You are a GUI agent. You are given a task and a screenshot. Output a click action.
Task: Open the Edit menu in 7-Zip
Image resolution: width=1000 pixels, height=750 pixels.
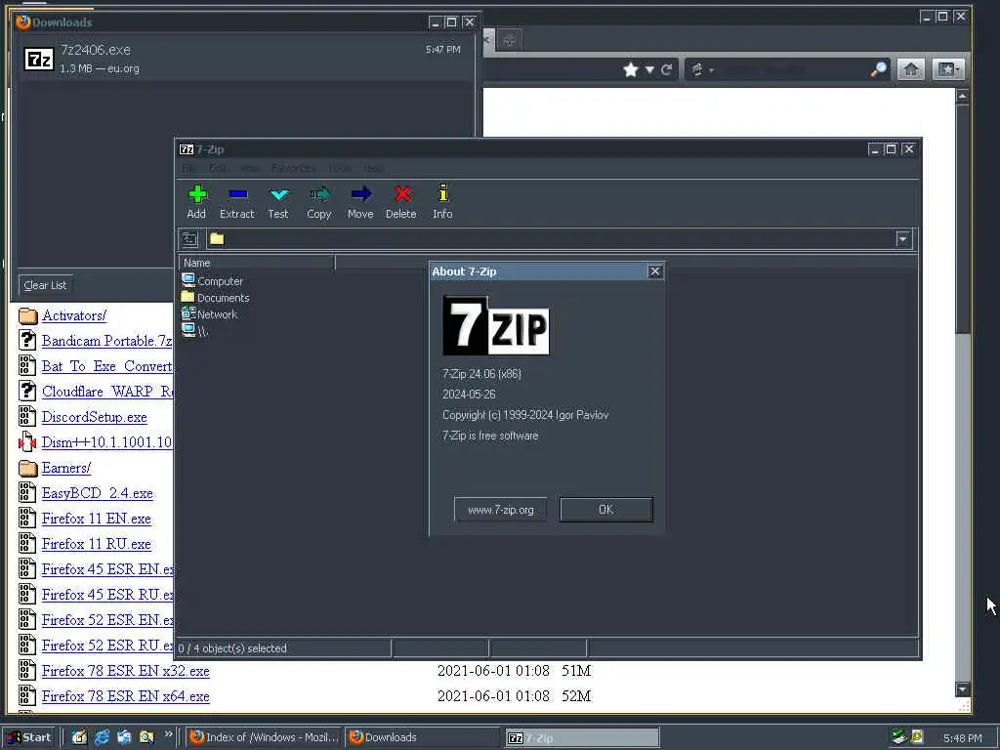click(217, 168)
